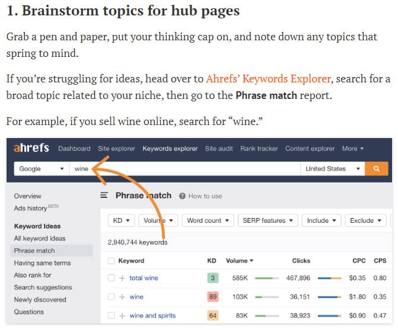
Task: Click the total wine keyword link
Action: coord(144,278)
